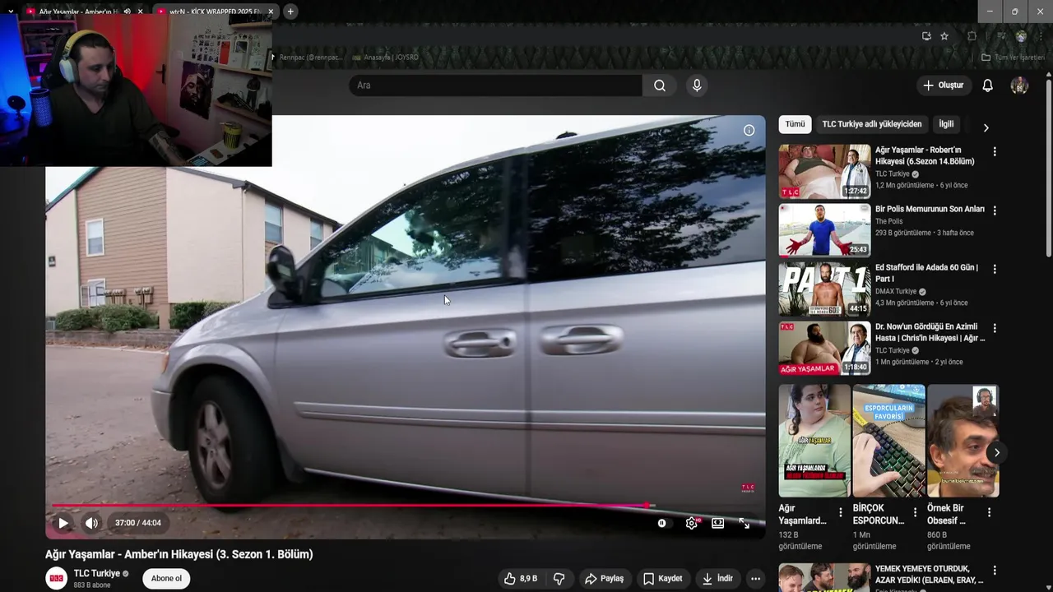Open more actions ellipsis below video
1053x592 pixels.
(755, 579)
